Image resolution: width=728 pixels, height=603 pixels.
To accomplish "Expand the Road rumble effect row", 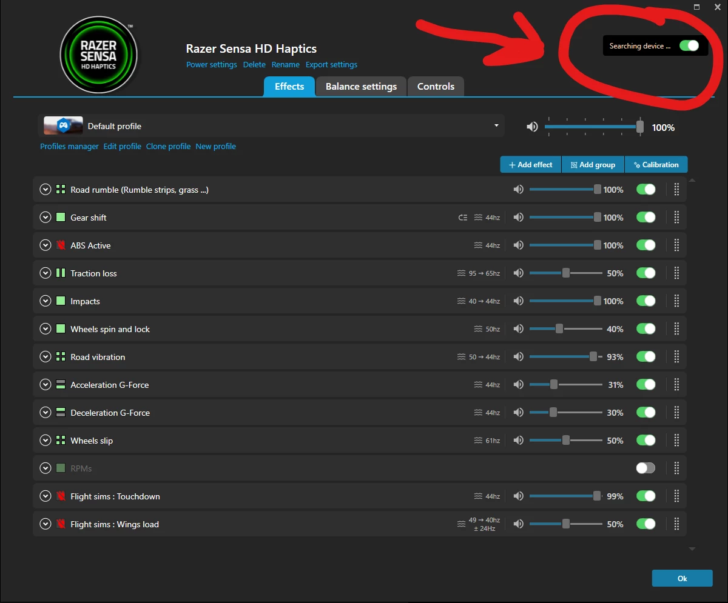I will 45,190.
